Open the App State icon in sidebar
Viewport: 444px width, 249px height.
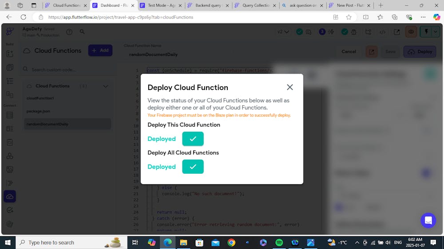click(x=10, y=142)
